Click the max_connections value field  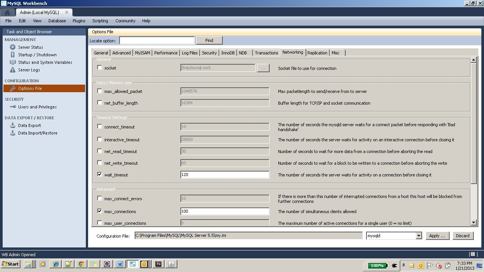pos(225,211)
